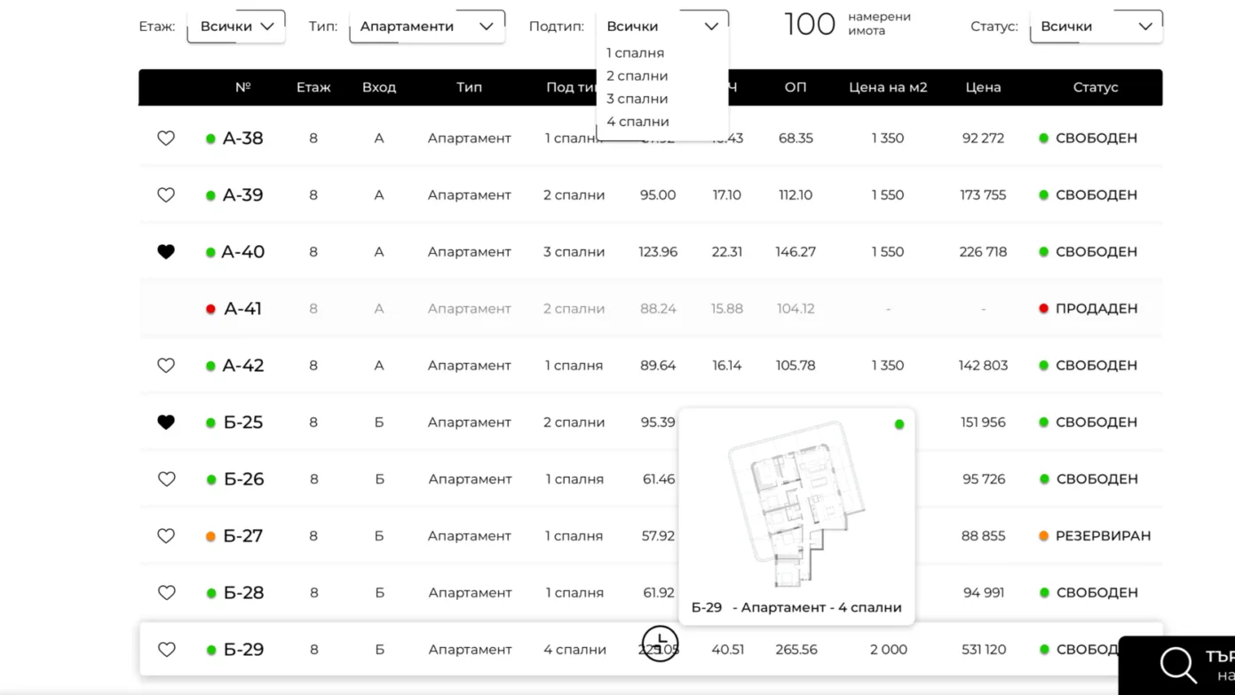Open the Етаж floor dropdown
The image size is (1235, 695).
coord(236,27)
